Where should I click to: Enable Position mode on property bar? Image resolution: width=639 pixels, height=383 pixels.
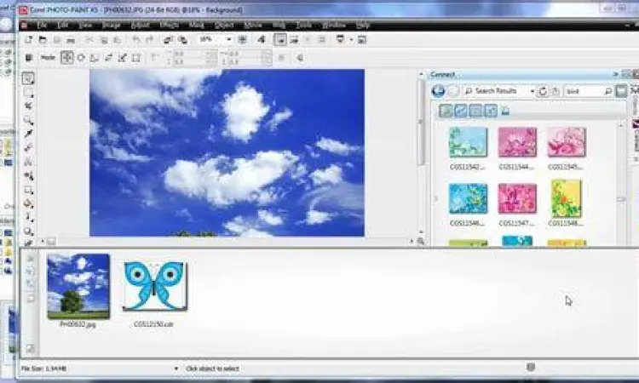coord(66,57)
